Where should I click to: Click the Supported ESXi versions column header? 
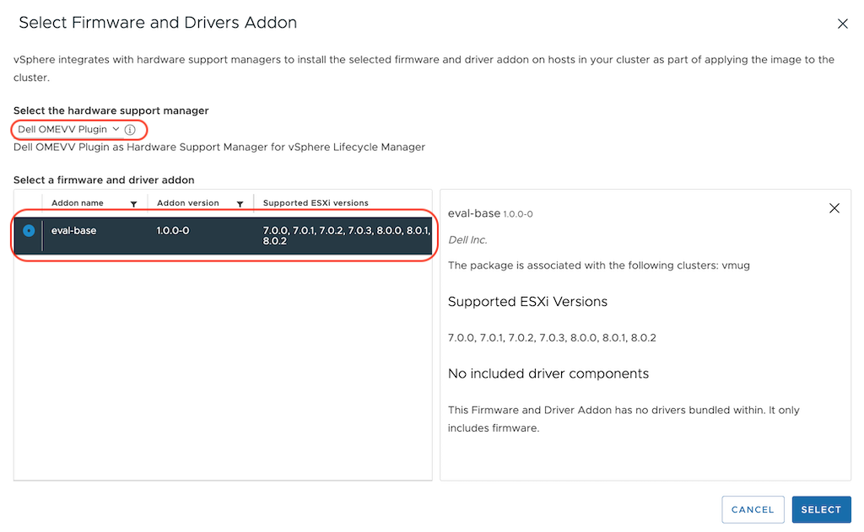click(316, 203)
